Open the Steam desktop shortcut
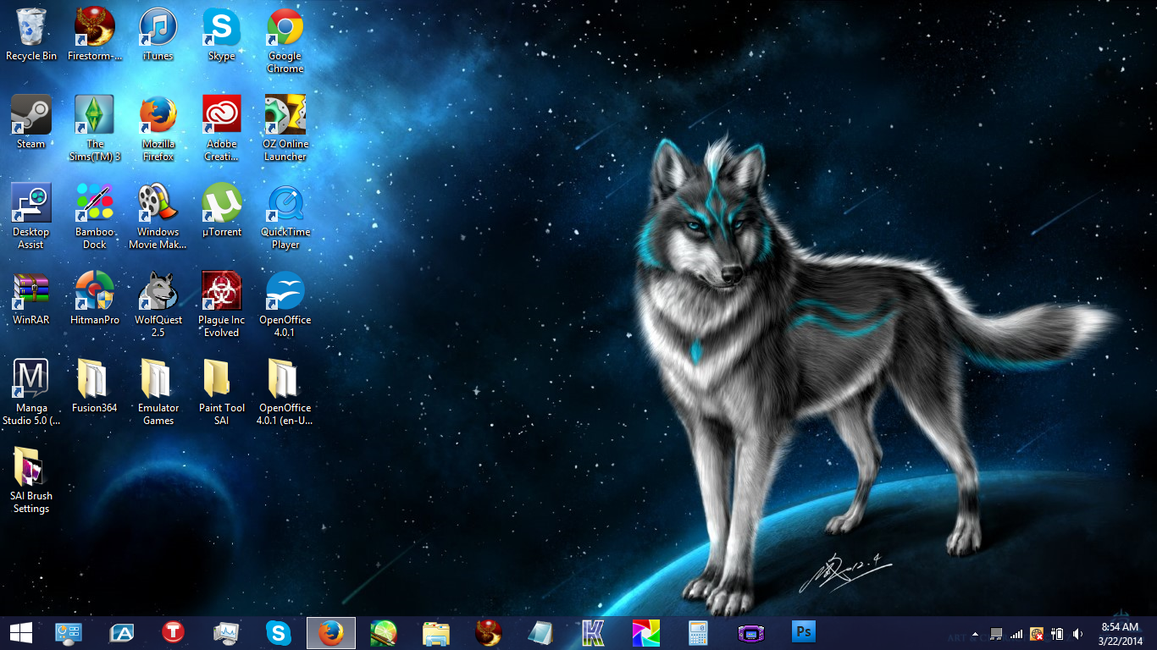 click(x=31, y=116)
